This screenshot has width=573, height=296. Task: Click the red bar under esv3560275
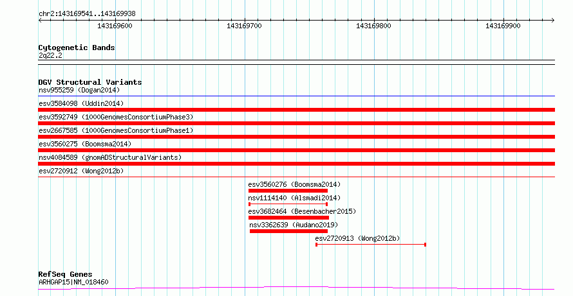pos(296,150)
